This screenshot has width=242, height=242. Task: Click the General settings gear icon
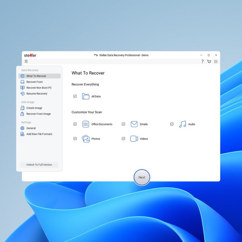(x=23, y=128)
